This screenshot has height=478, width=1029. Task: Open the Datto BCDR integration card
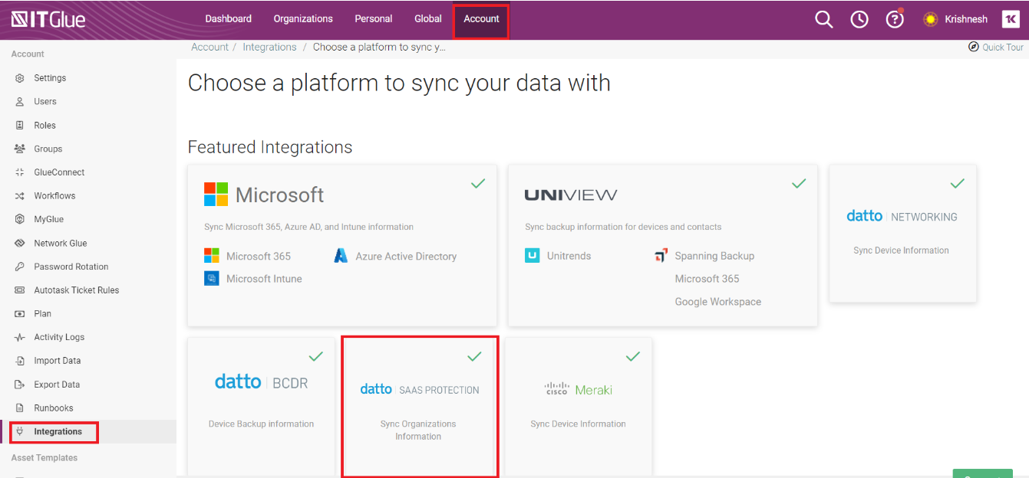tap(261, 407)
